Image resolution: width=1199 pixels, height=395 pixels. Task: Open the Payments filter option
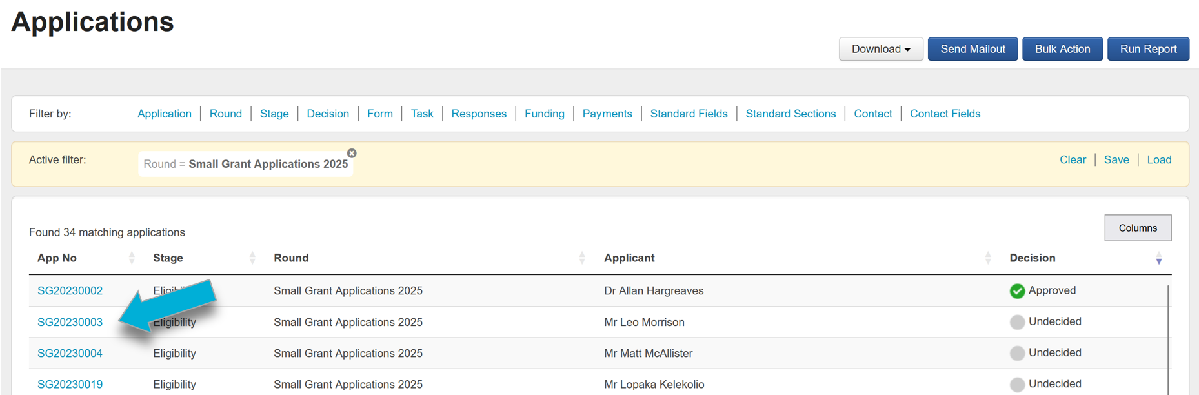pyautogui.click(x=607, y=114)
